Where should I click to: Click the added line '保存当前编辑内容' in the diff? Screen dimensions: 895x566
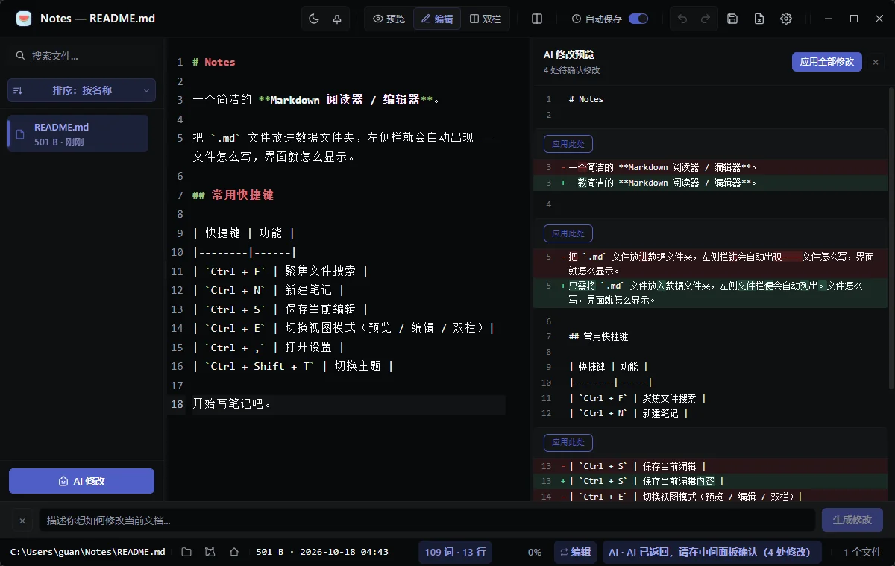pos(712,481)
